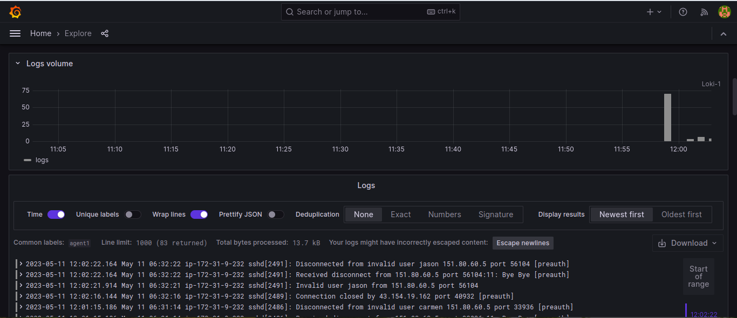The height and width of the screenshot is (318, 737).
Task: Collapse the top navigation bar chevron
Action: tap(724, 34)
